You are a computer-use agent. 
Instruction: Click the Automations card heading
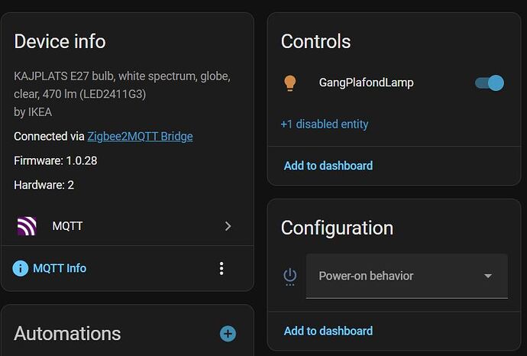click(67, 334)
